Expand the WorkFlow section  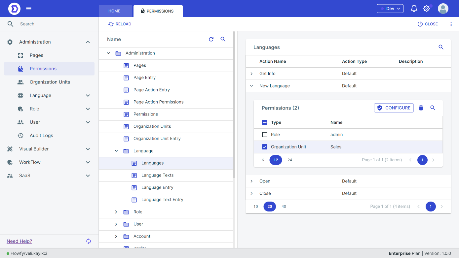pyautogui.click(x=88, y=162)
